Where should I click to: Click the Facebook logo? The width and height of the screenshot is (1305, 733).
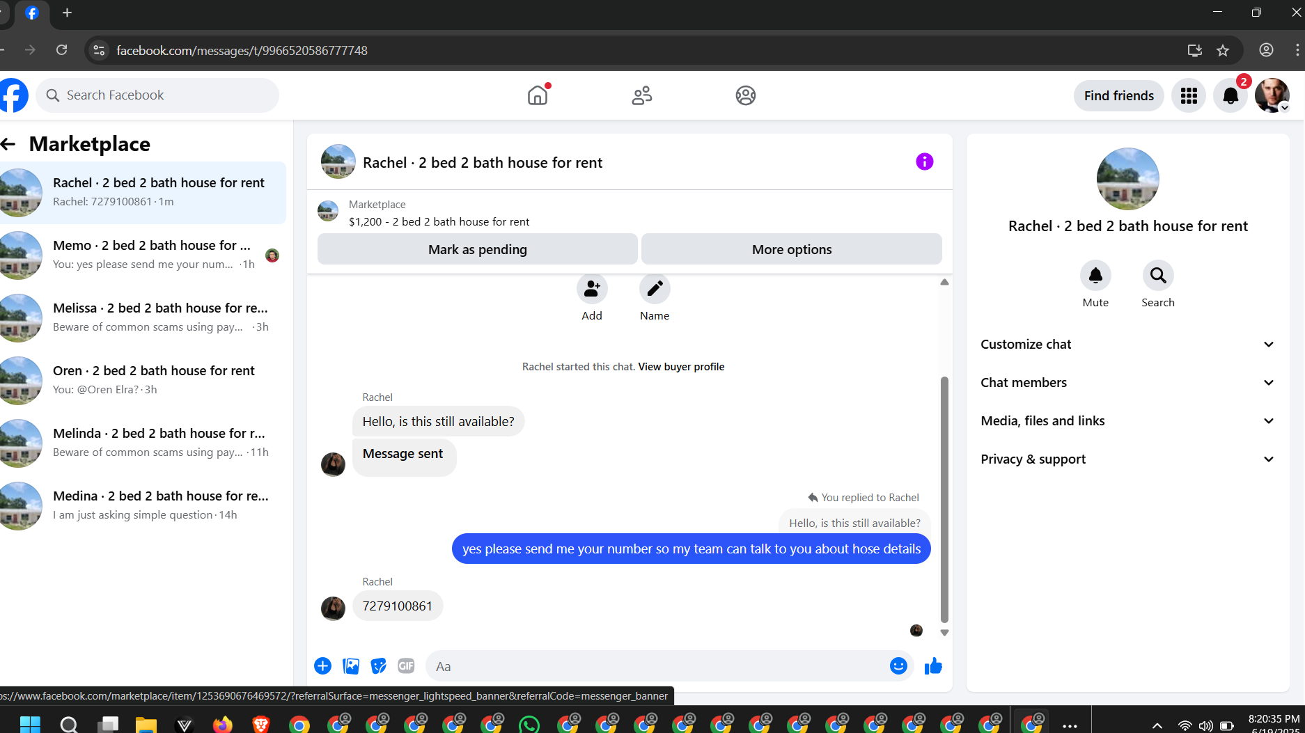pos(13,95)
